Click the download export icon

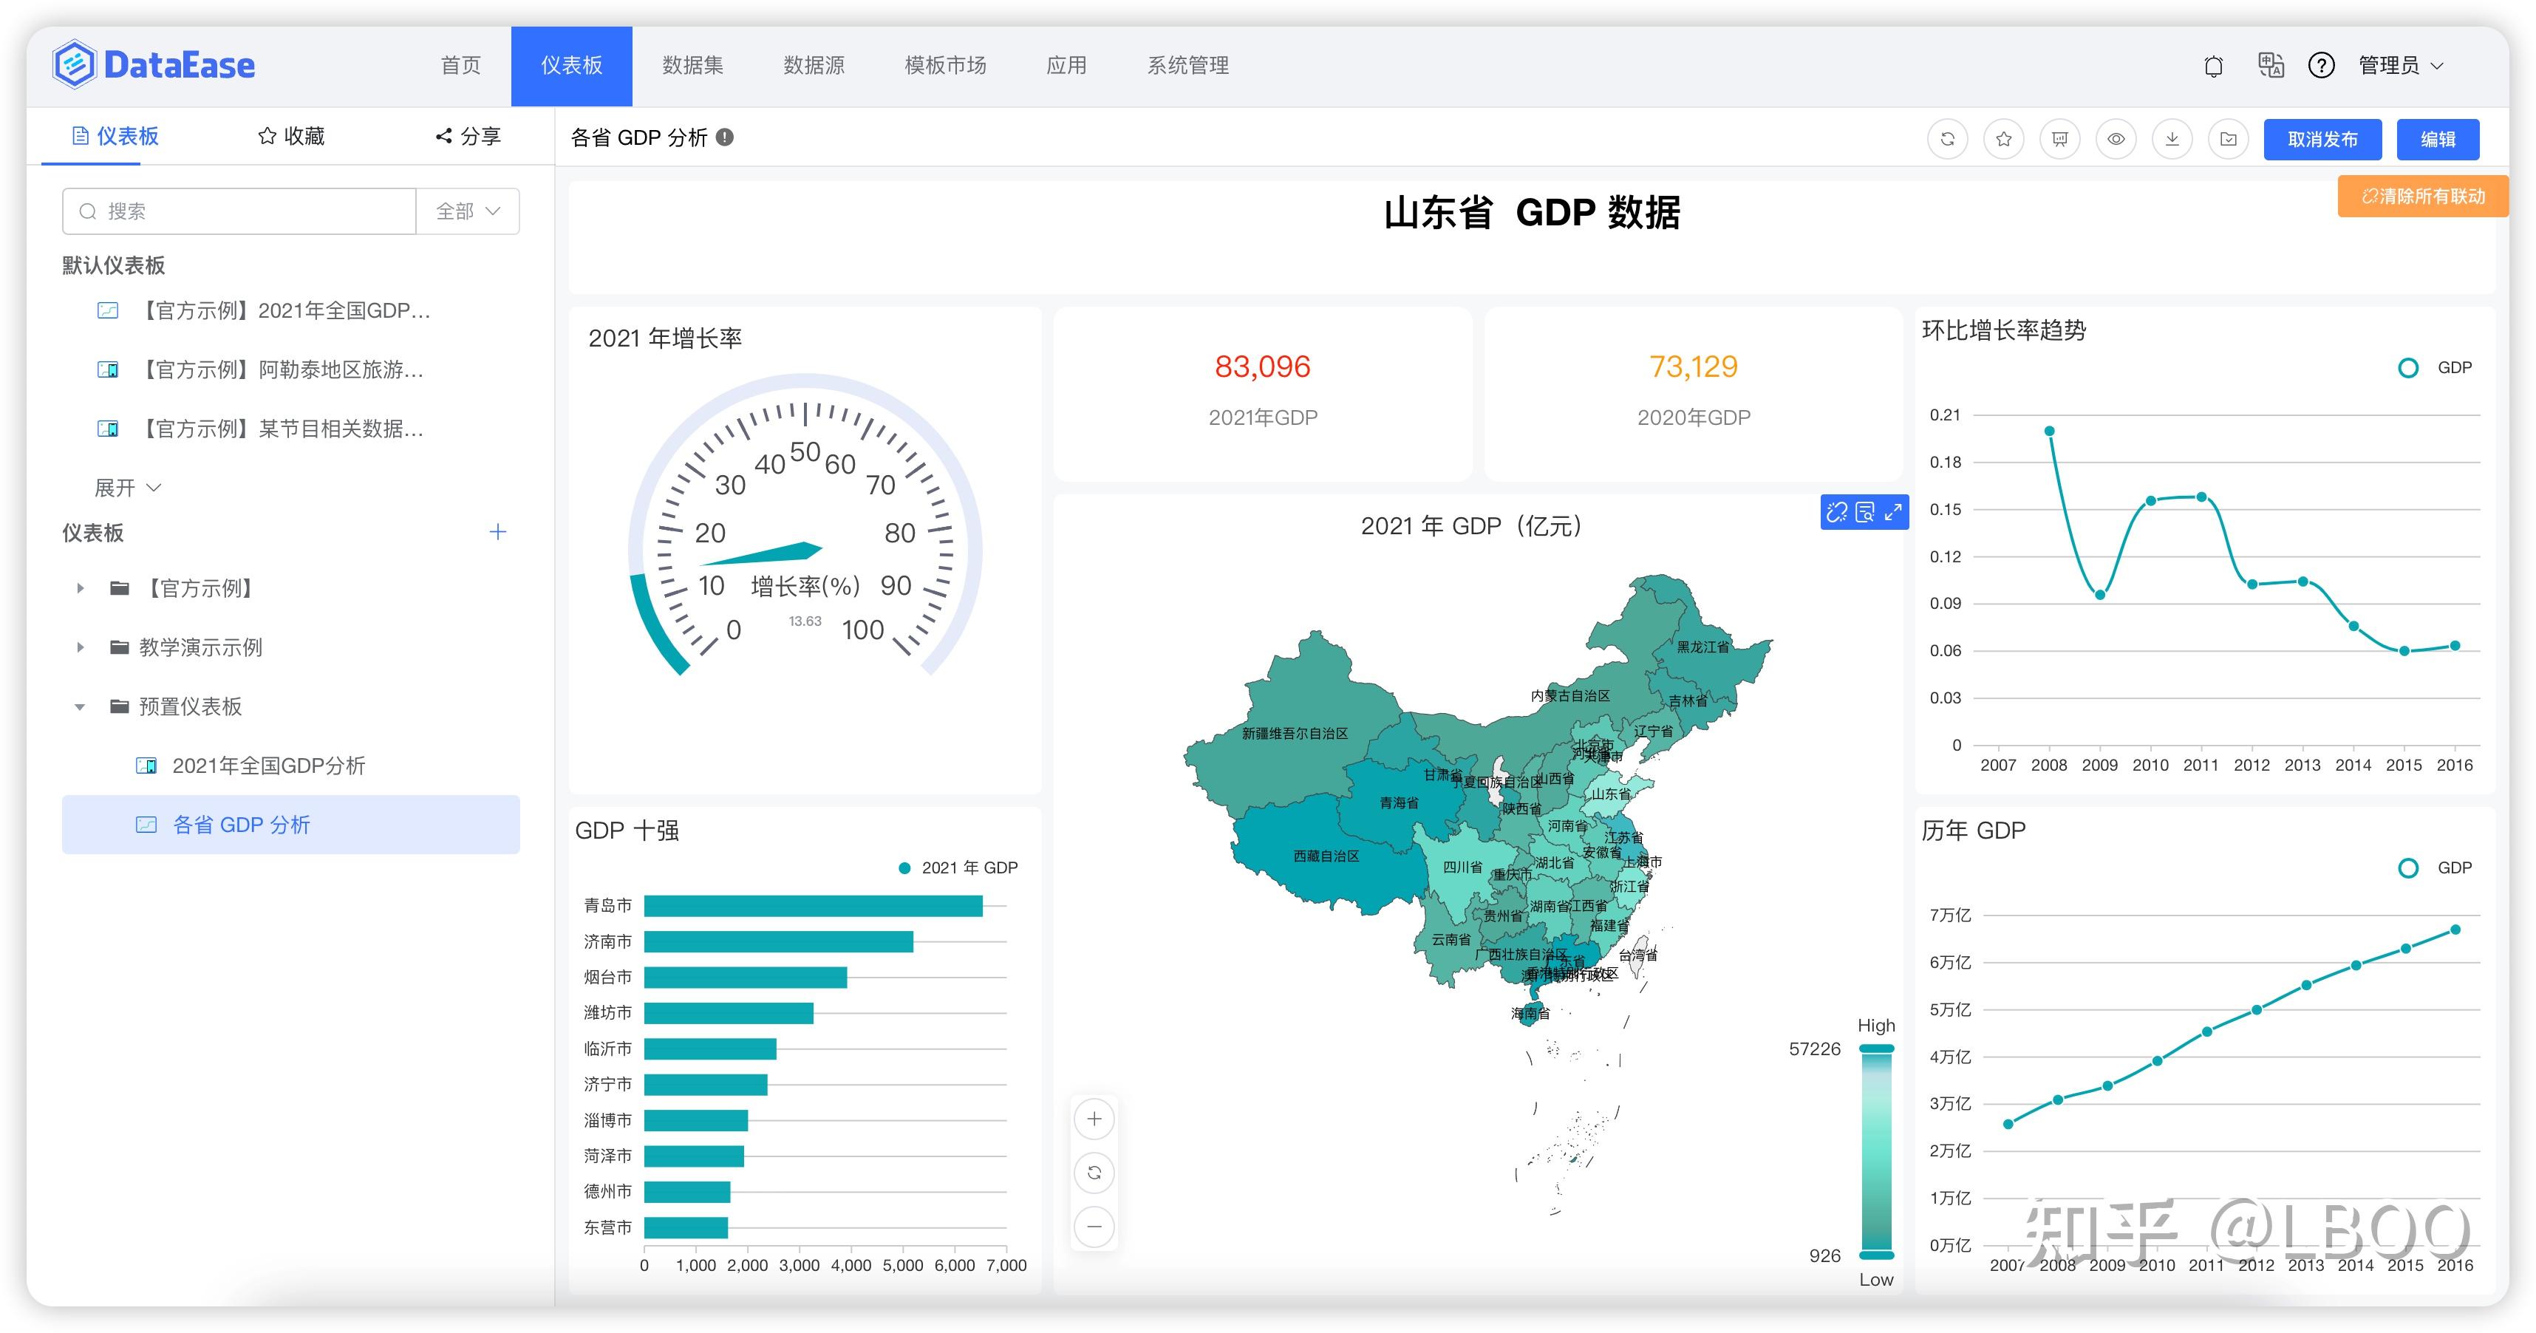[2172, 139]
